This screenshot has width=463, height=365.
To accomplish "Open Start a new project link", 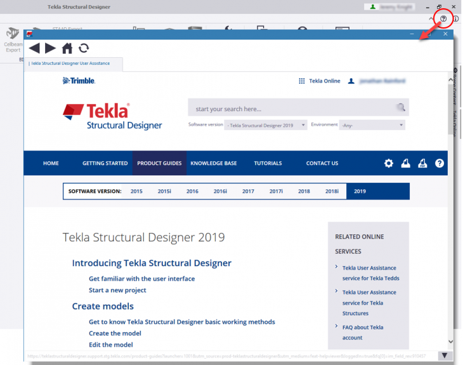I will [117, 290].
